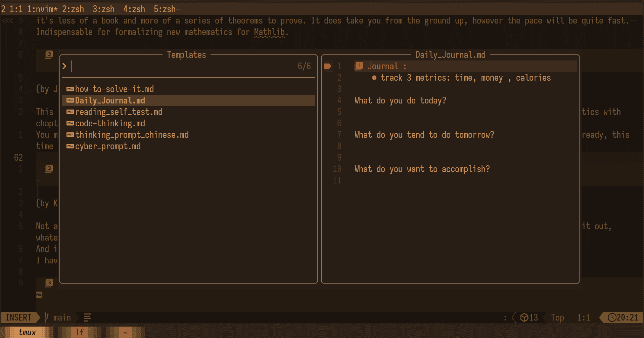The width and height of the screenshot is (644, 338).
Task: Select the 5:zsh- tmux window
Action: 167,9
